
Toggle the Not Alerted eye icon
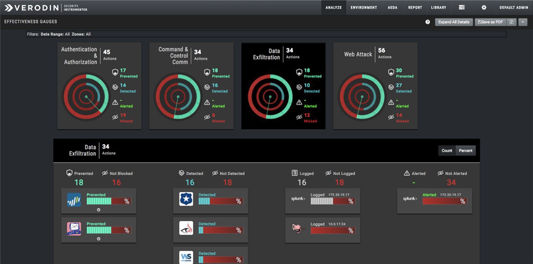point(441,173)
